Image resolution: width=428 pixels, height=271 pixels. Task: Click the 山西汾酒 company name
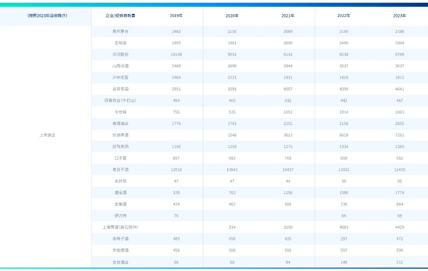click(120, 66)
